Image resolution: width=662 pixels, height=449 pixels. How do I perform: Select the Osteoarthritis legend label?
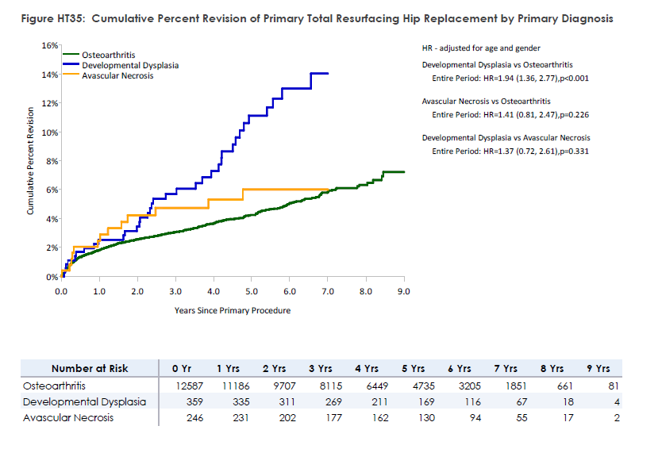[x=108, y=56]
